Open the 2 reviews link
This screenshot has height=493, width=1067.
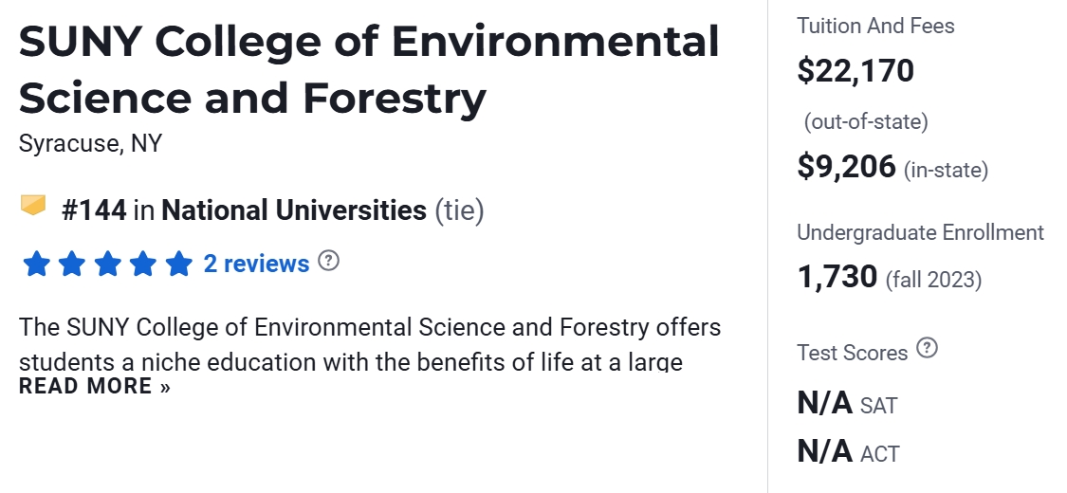(256, 264)
